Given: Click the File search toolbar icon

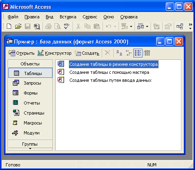Looking at the screenshot, I should coord(37,26).
